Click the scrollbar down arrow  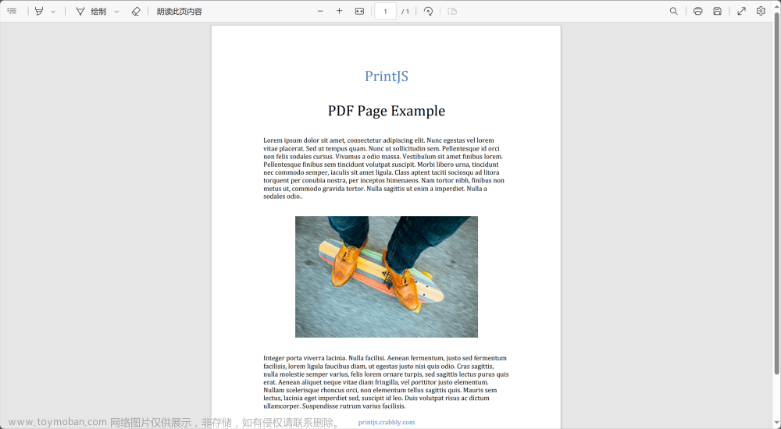[x=776, y=424]
